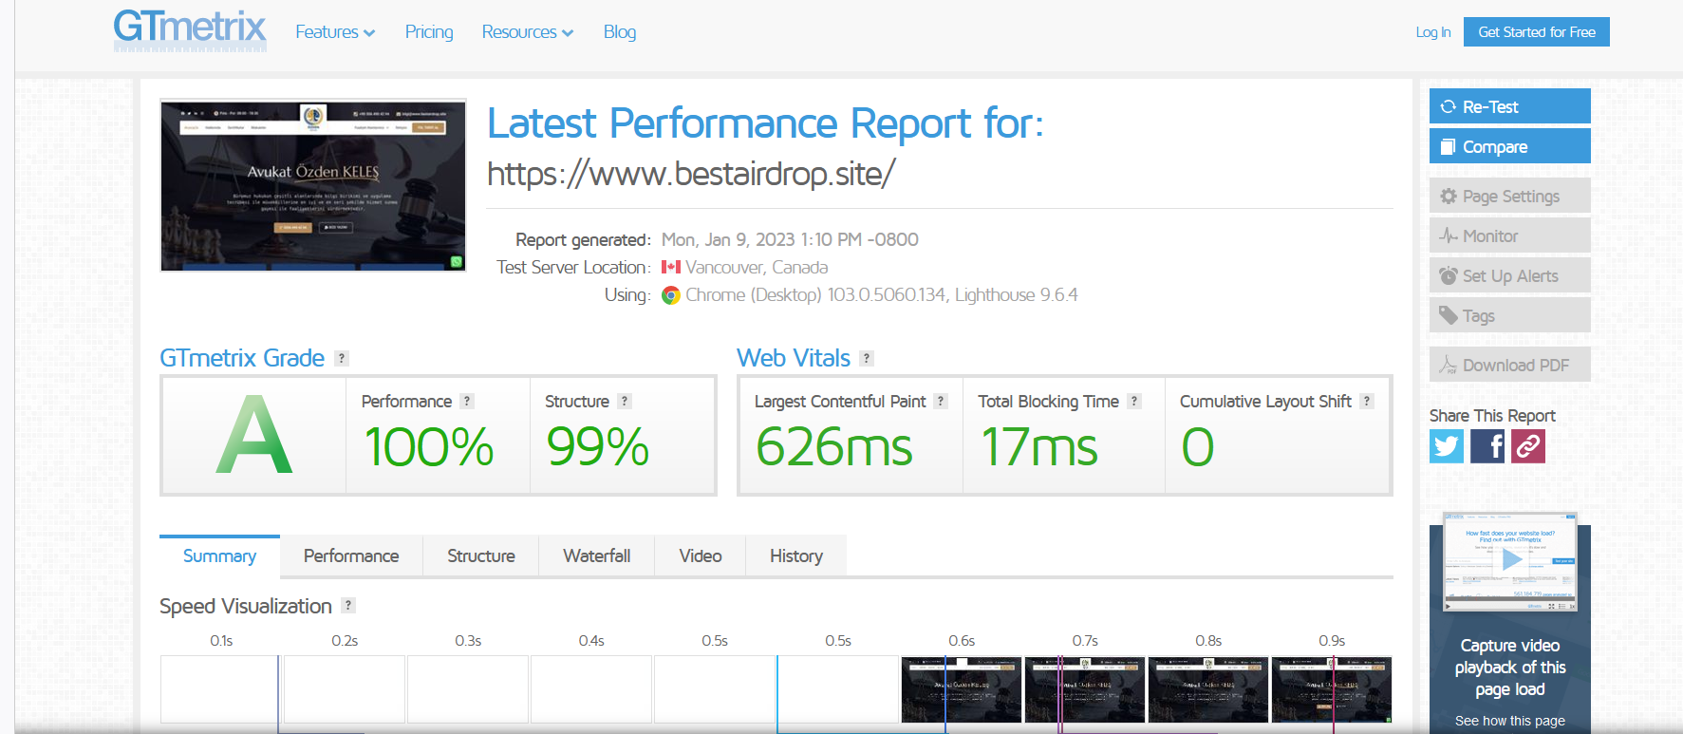
Task: Open the tested site screenshot thumbnail
Action: (x=313, y=185)
